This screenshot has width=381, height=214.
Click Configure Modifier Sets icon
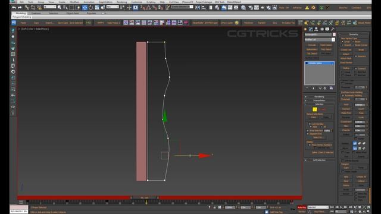pos(331,88)
